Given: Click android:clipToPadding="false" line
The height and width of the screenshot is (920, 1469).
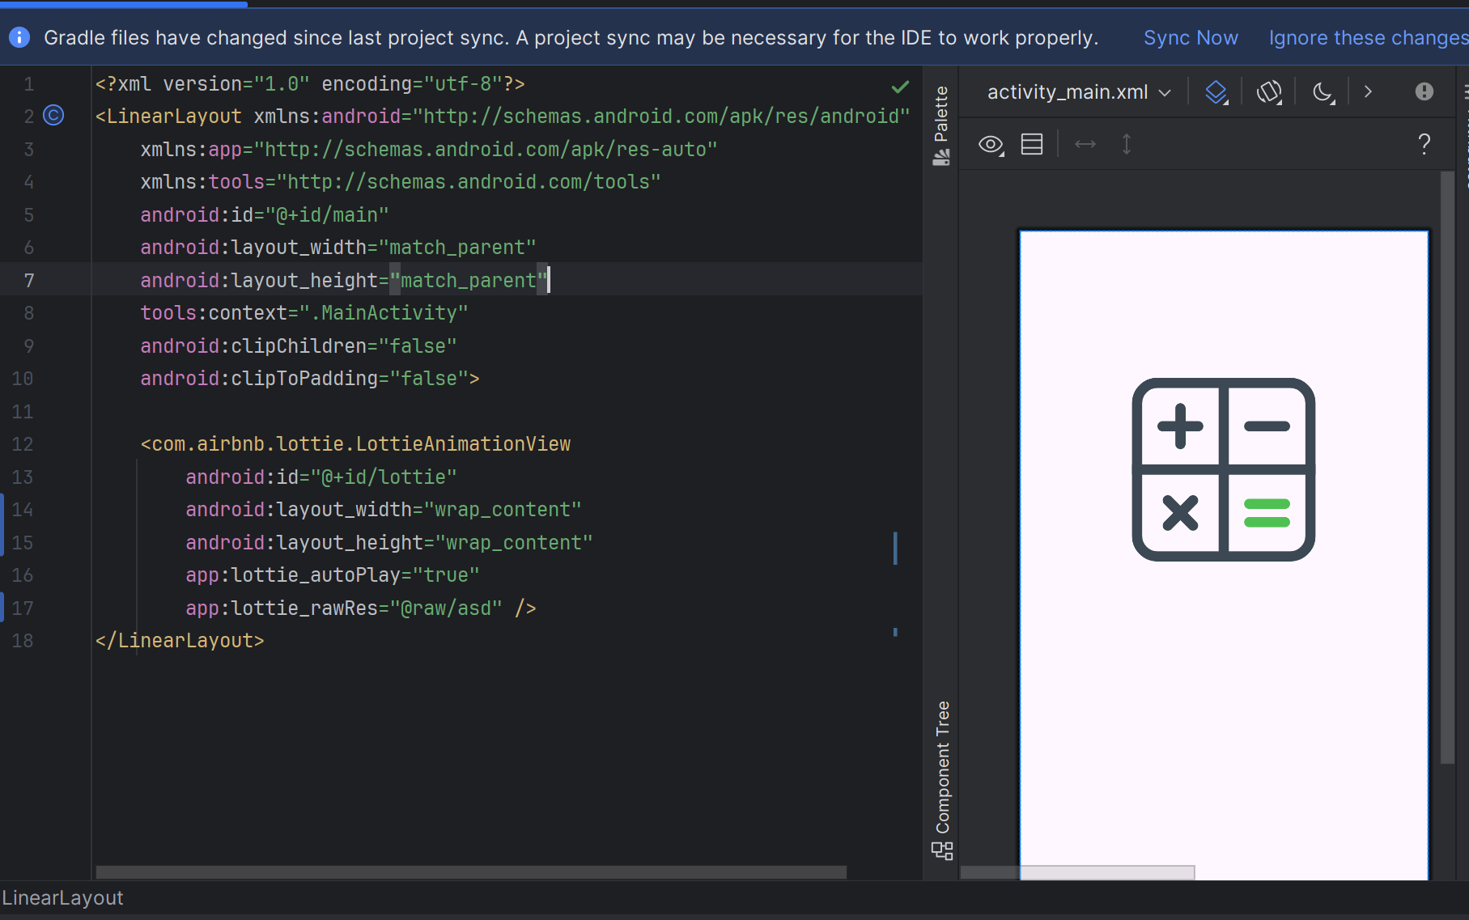Looking at the screenshot, I should 310,379.
